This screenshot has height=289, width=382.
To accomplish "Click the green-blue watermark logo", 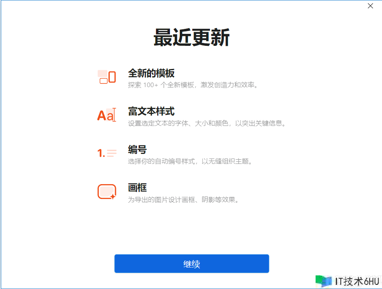I will [324, 281].
